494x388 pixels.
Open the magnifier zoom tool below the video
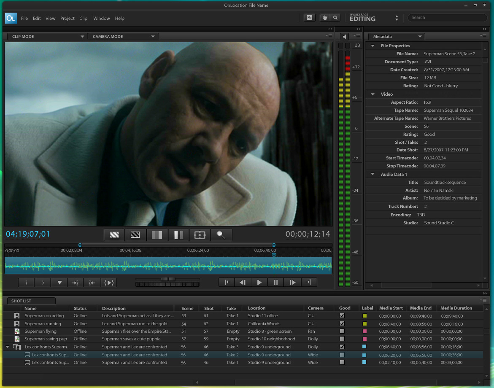click(221, 235)
